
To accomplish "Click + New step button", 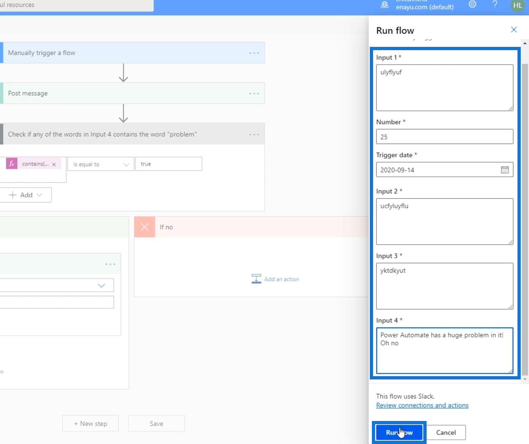I will pyautogui.click(x=90, y=423).
